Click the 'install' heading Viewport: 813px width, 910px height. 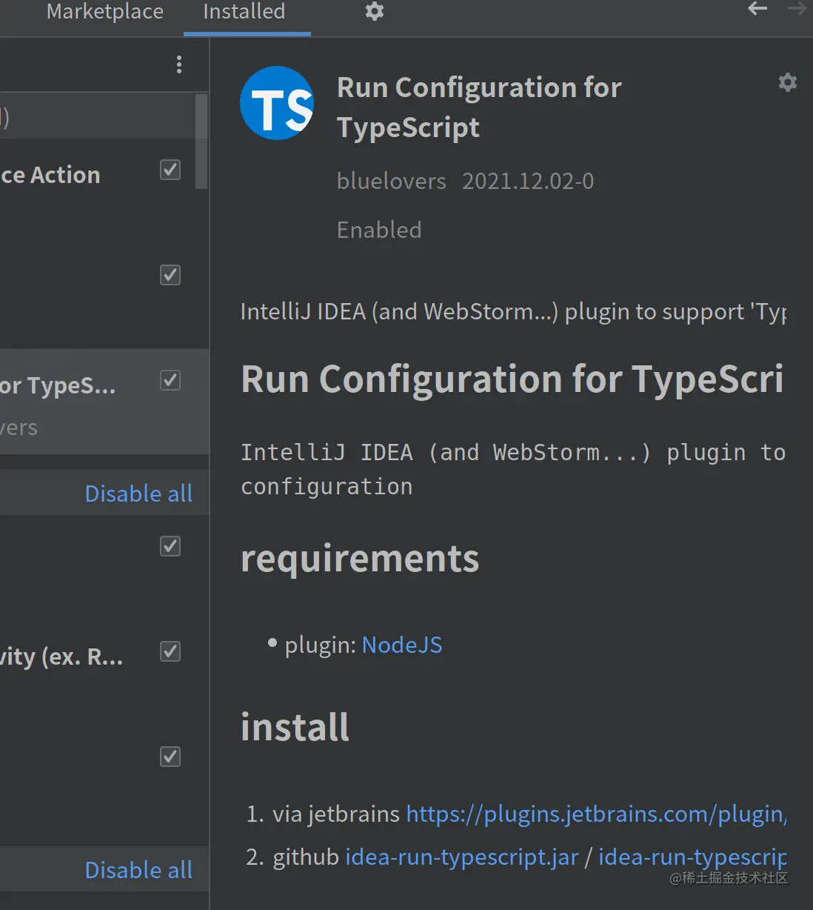pyautogui.click(x=295, y=727)
